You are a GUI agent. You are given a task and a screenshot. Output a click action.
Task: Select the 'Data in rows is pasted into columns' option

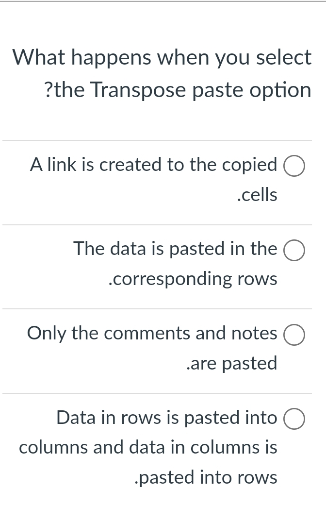tap(294, 418)
